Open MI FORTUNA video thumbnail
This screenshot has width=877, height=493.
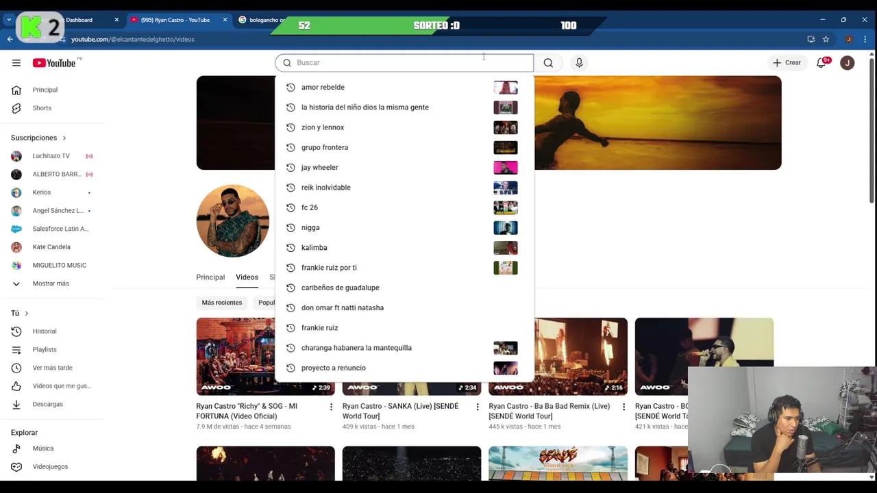pyautogui.click(x=265, y=357)
